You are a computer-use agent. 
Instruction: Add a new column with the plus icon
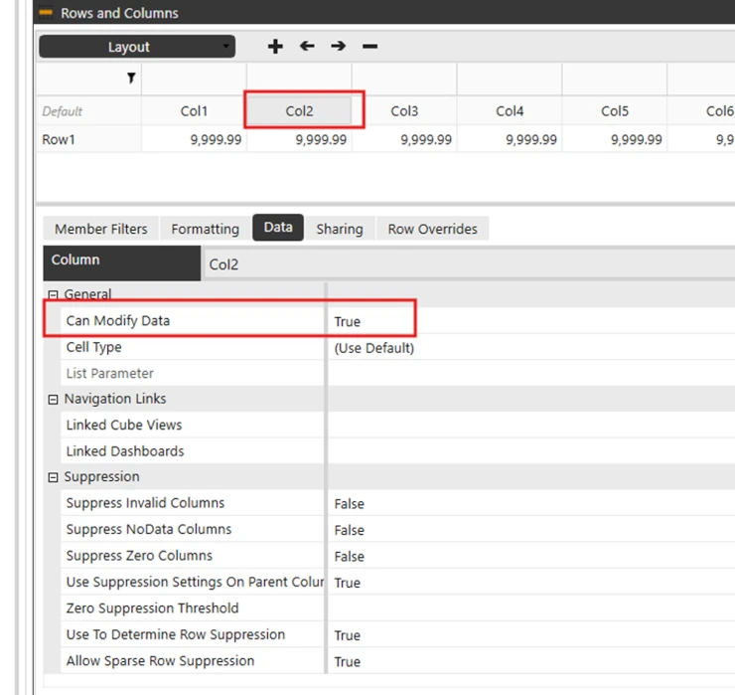[275, 47]
